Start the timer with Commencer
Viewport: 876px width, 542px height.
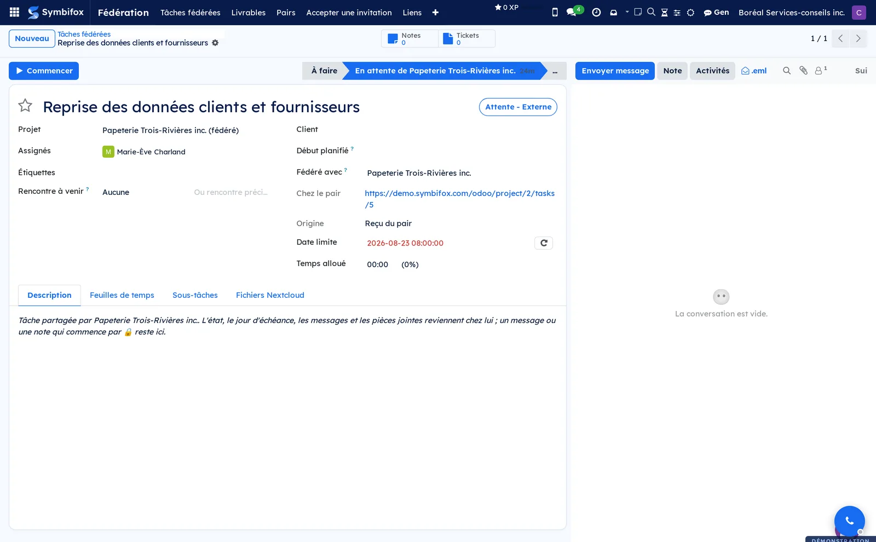44,71
